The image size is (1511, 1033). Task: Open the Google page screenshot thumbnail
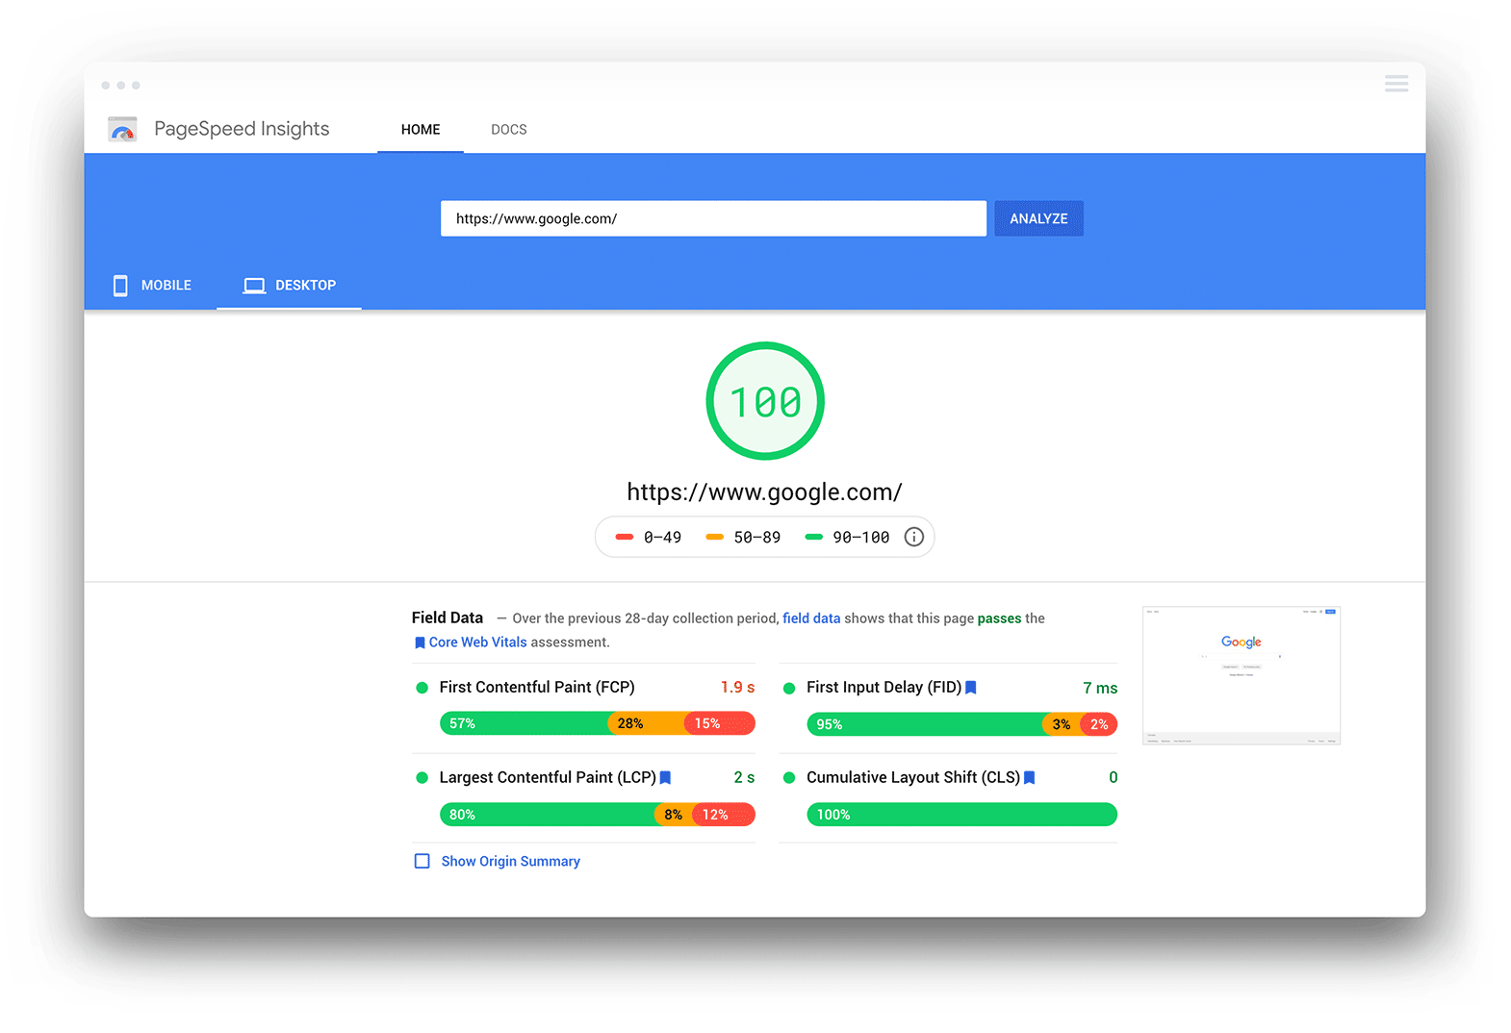coord(1241,675)
